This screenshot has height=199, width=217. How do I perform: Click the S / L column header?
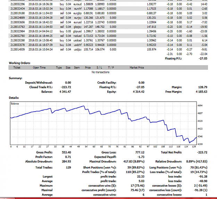point(99,68)
